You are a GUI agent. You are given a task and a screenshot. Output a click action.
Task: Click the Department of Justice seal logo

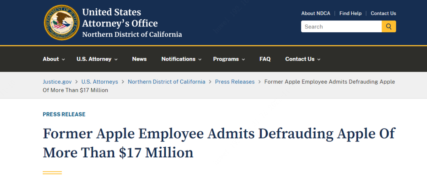(x=61, y=22)
